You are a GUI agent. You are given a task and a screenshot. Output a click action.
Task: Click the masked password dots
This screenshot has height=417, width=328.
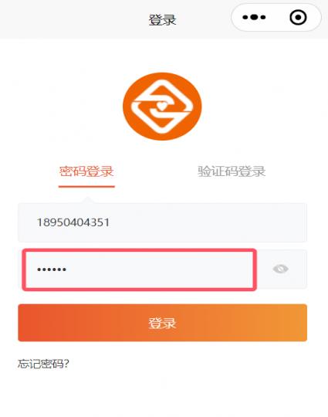[52, 270]
